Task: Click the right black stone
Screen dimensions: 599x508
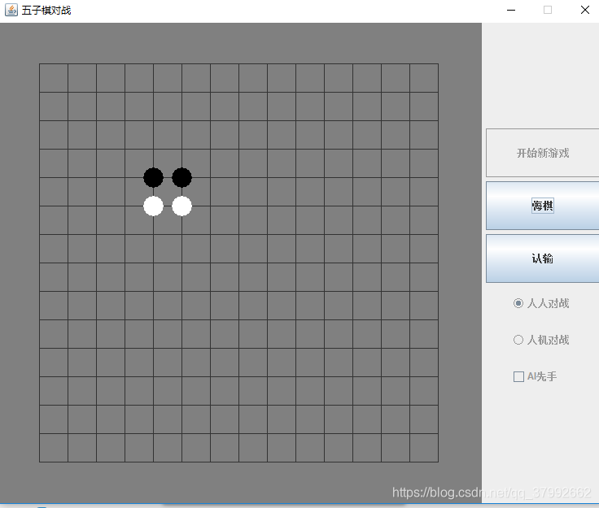Action: [x=181, y=177]
